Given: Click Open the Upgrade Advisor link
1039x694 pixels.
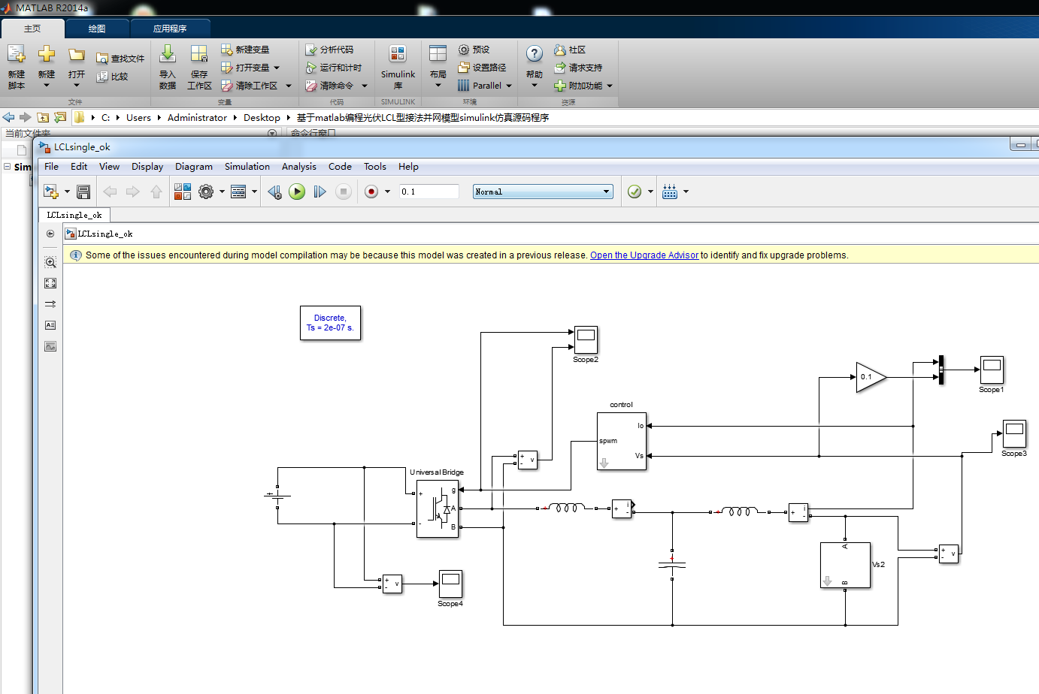Looking at the screenshot, I should (644, 255).
